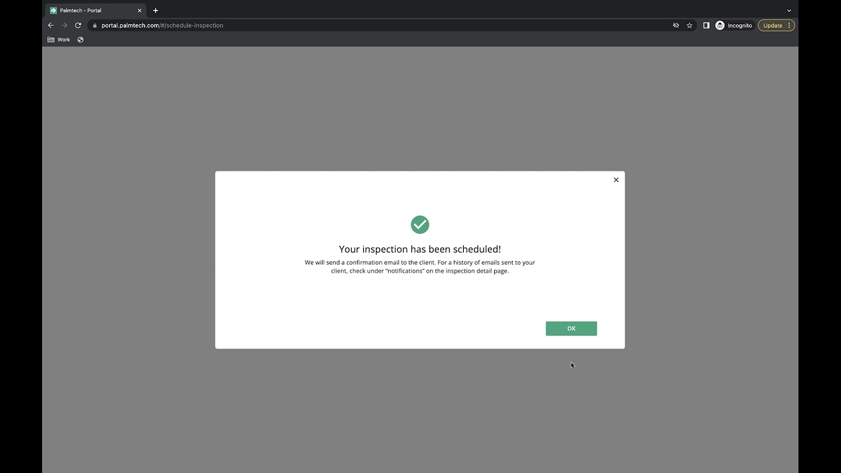Open the browser side panel icon
Screen dimensions: 841x473
click(x=706, y=26)
